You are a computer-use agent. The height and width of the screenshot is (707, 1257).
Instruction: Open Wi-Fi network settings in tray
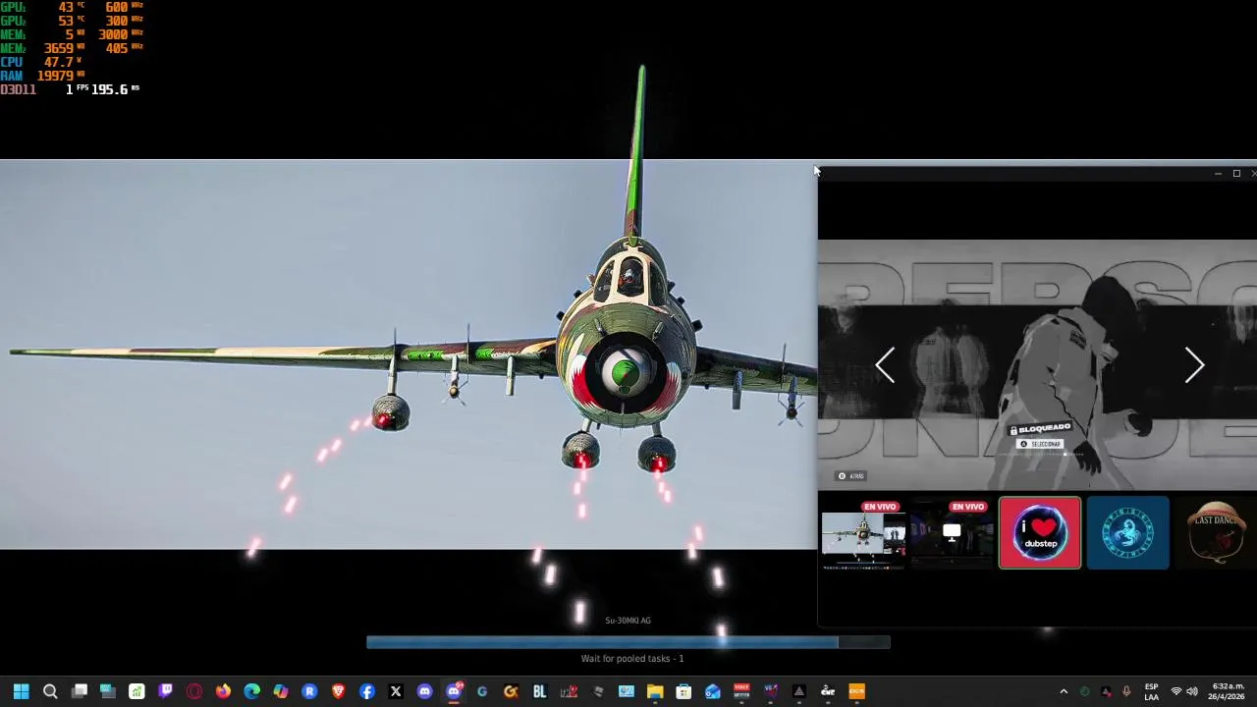pyautogui.click(x=1175, y=691)
